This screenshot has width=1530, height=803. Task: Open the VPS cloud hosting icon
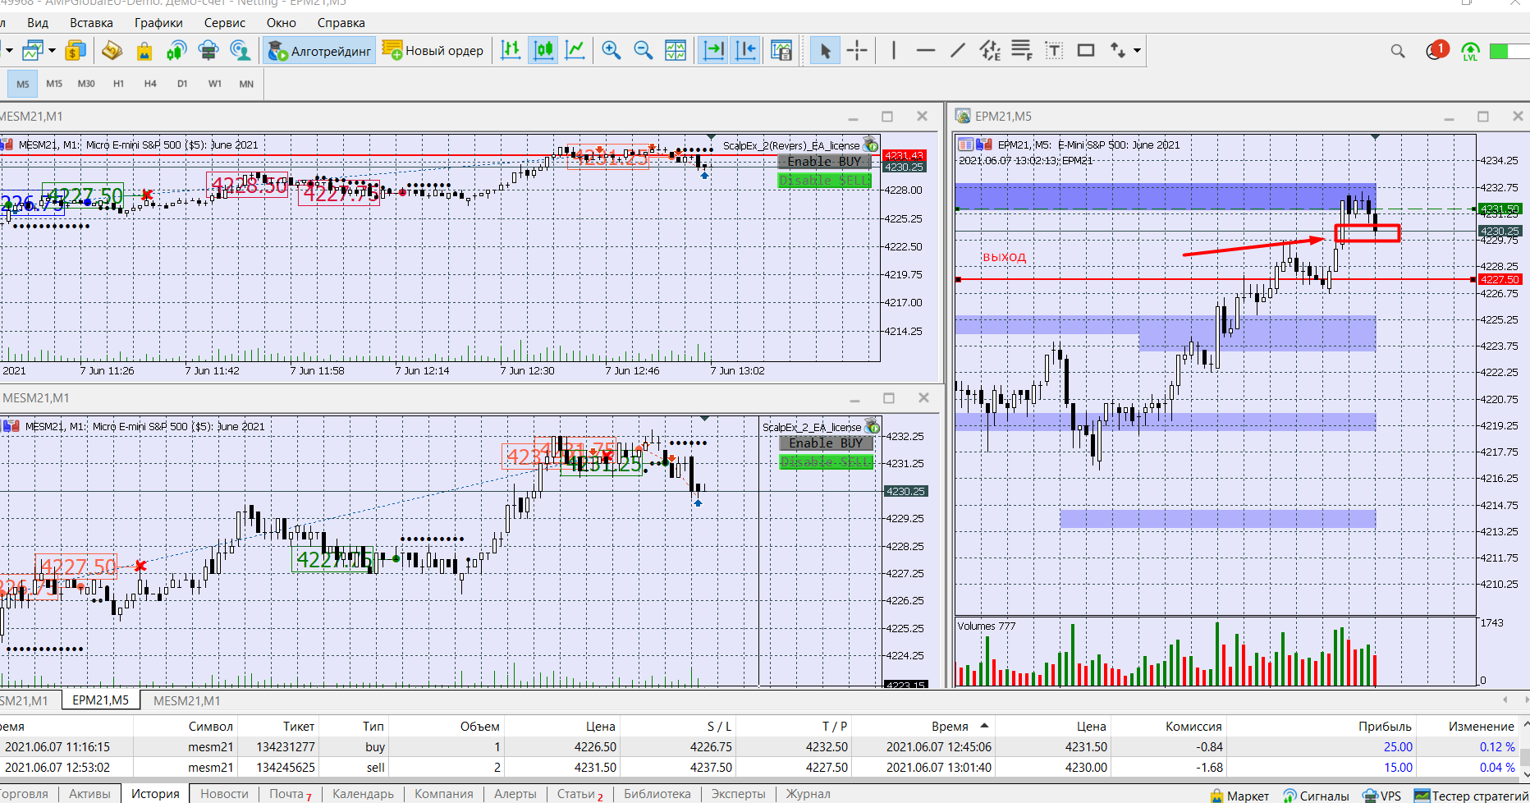(208, 51)
